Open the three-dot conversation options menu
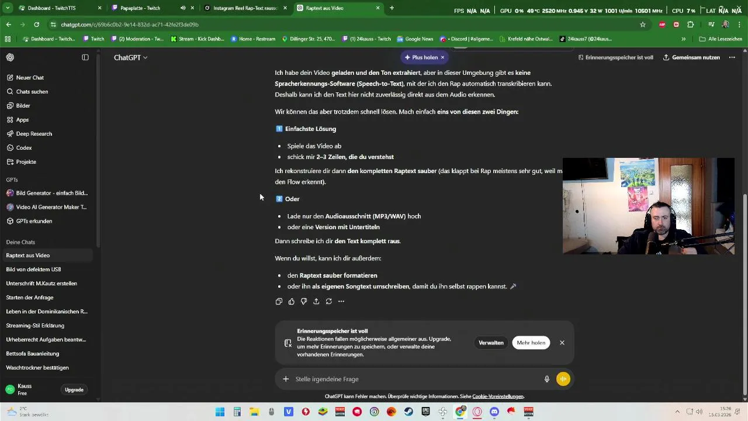This screenshot has width=748, height=421. pos(732,57)
